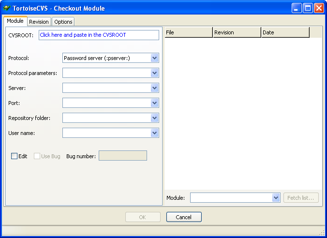The image size is (327, 238).
Task: Open the Protocol dropdown list
Action: pos(154,58)
